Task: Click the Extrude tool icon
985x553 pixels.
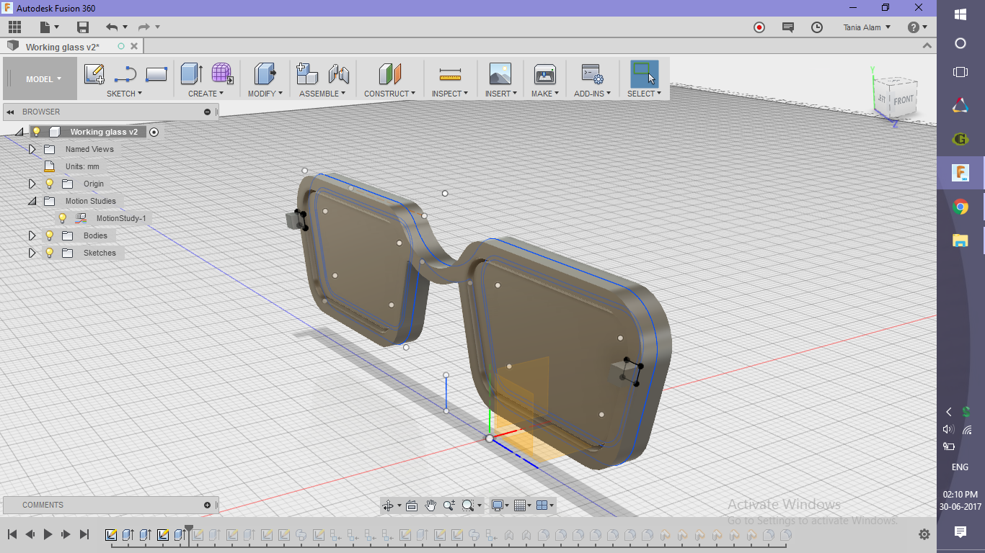Action: point(191,74)
